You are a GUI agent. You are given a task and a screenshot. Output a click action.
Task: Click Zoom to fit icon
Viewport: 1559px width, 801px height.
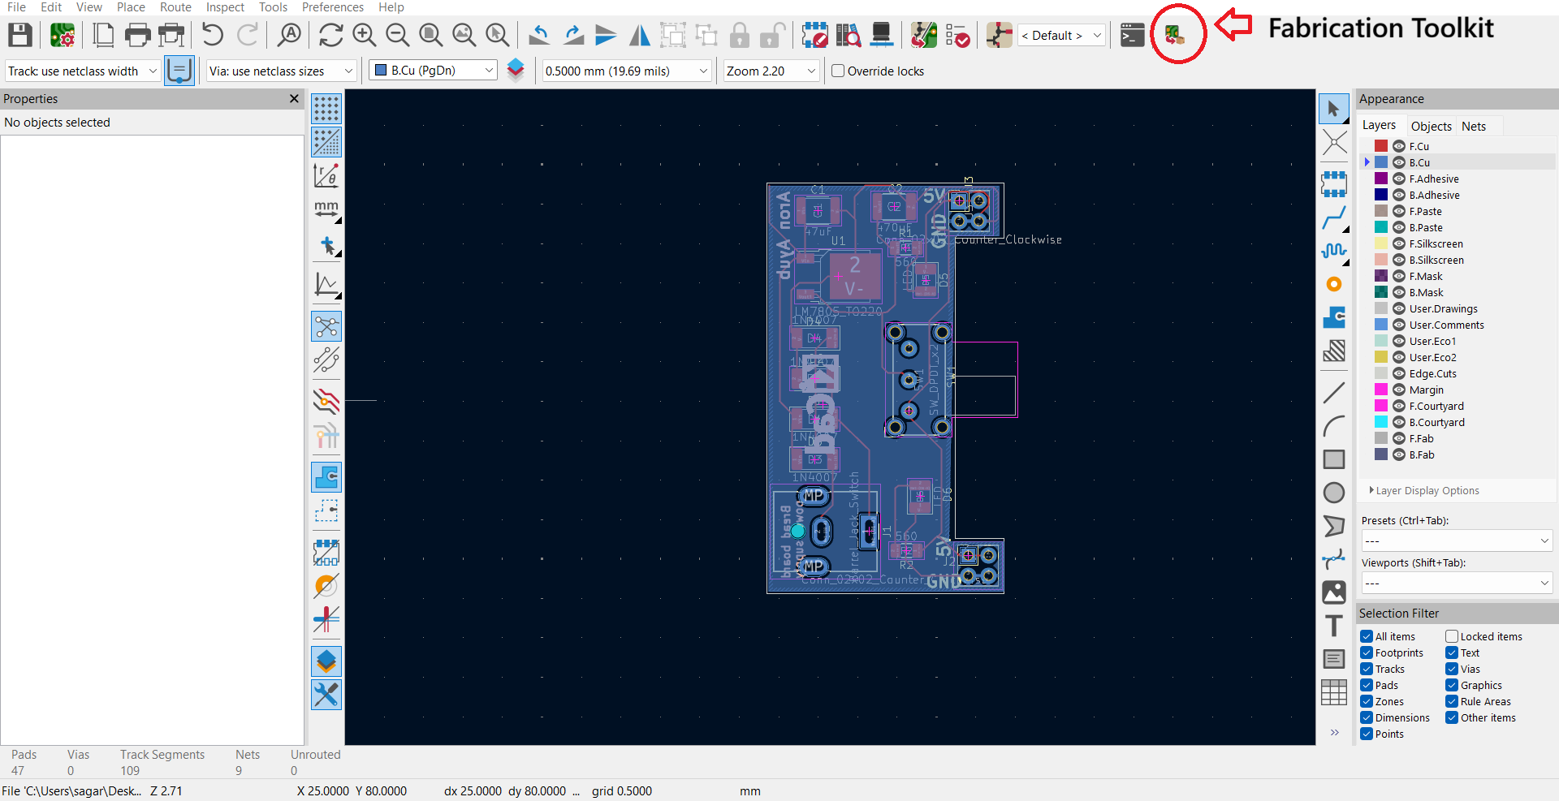(430, 35)
